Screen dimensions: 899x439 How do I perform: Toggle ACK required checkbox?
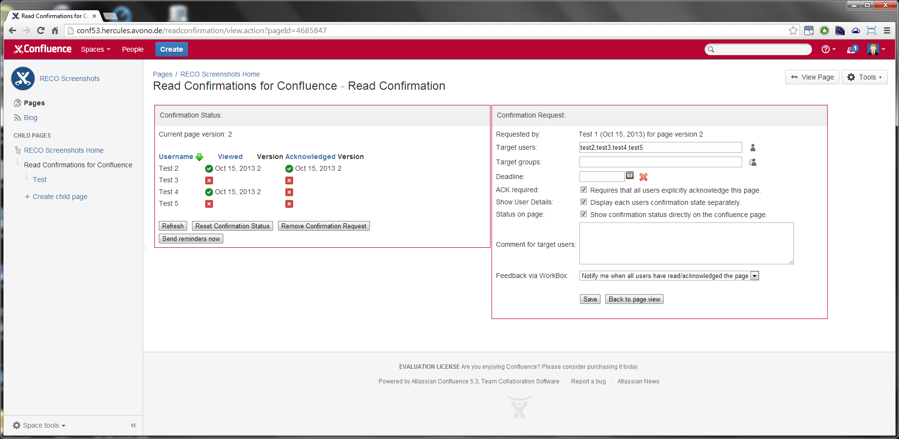[583, 190]
